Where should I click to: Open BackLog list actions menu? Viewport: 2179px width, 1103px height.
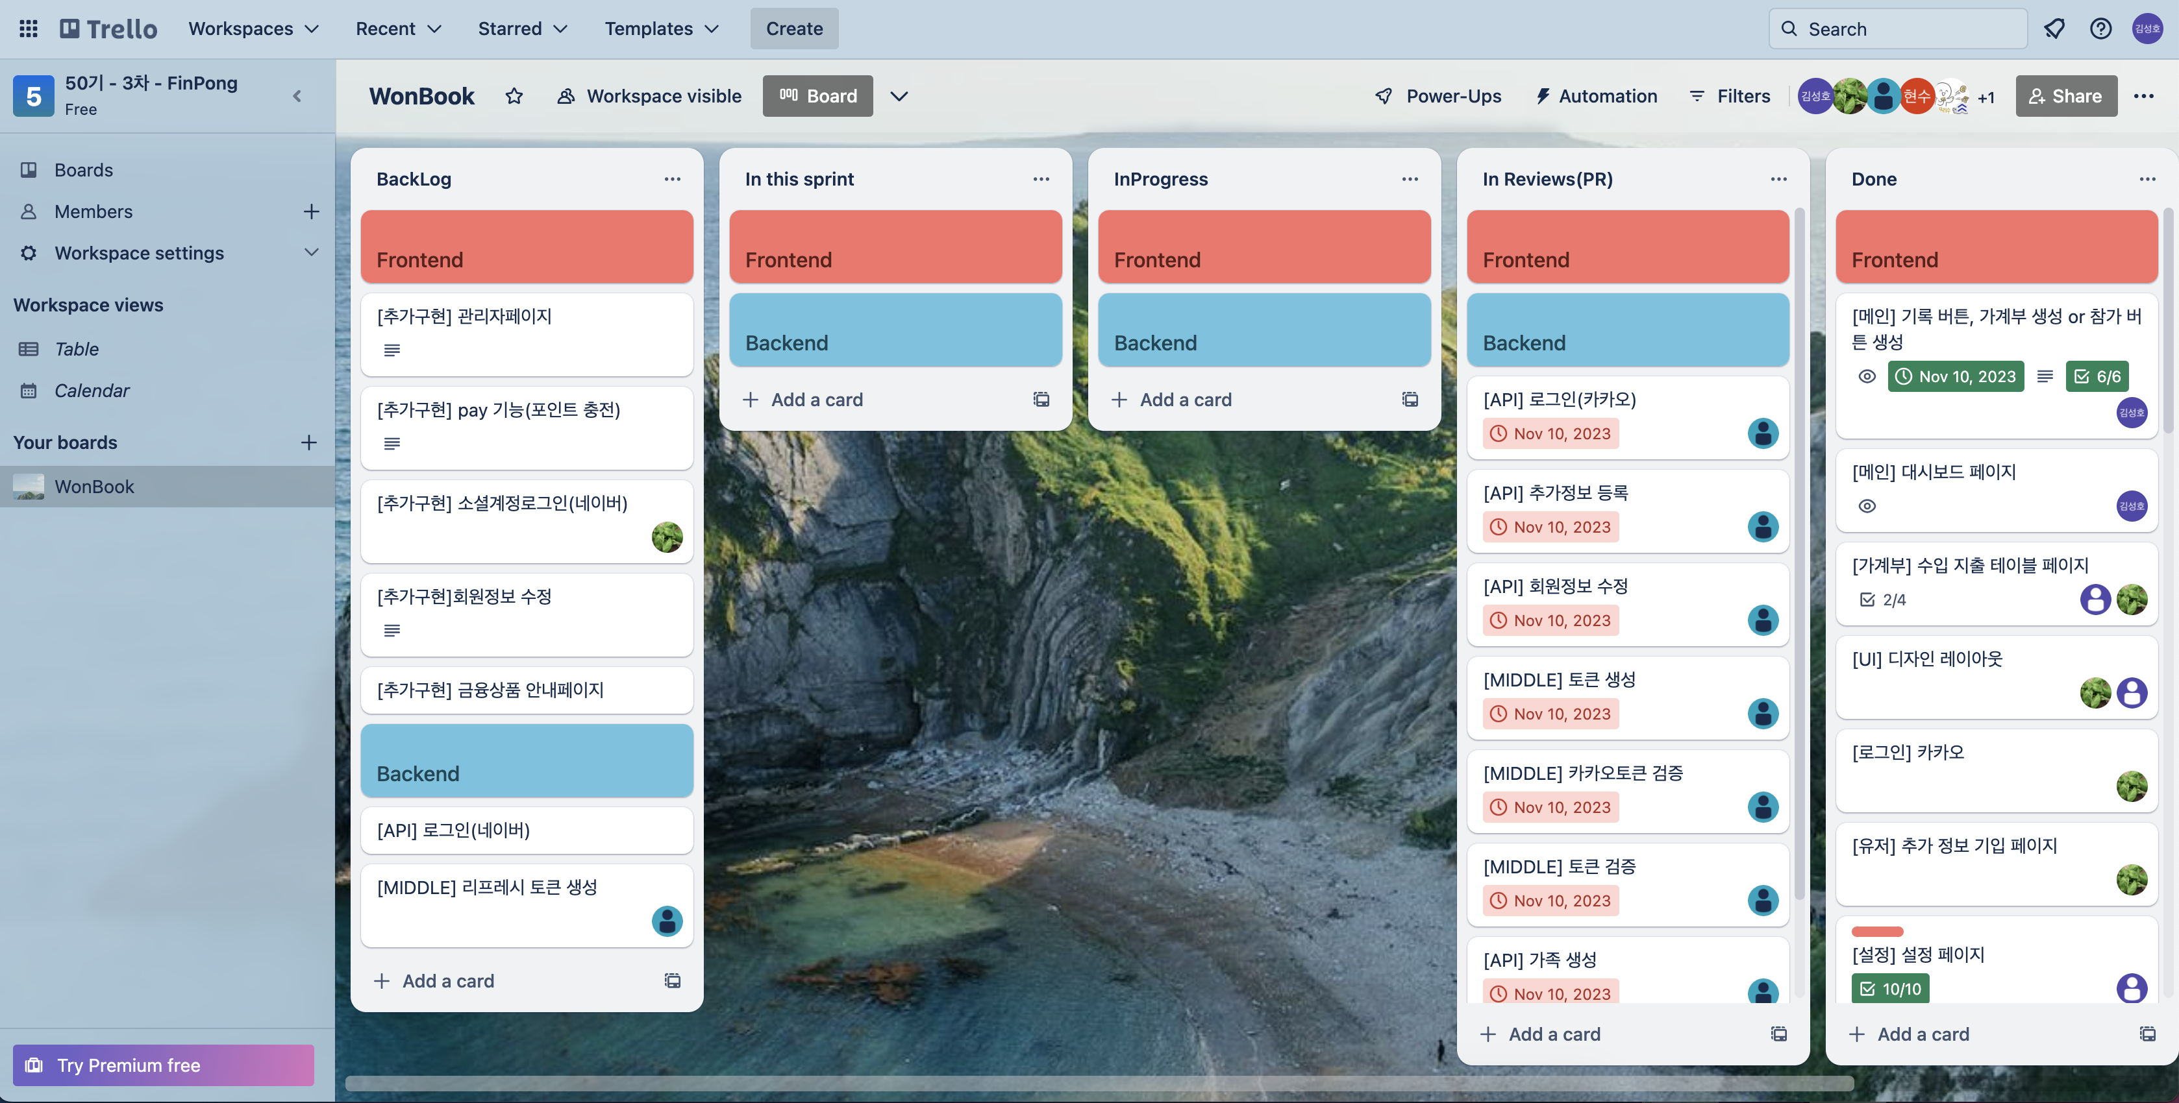(x=671, y=179)
